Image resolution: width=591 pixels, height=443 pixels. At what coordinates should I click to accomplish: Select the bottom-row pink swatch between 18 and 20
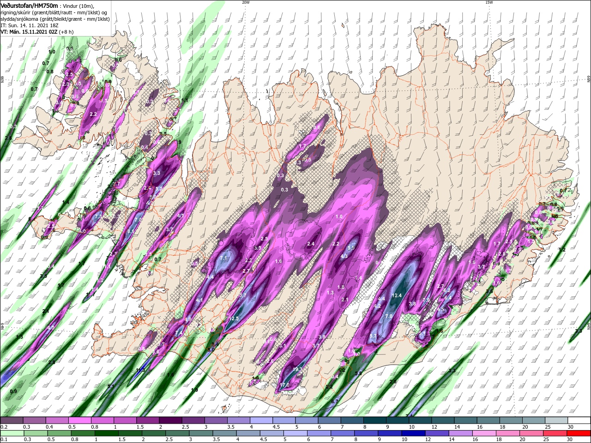(508, 433)
